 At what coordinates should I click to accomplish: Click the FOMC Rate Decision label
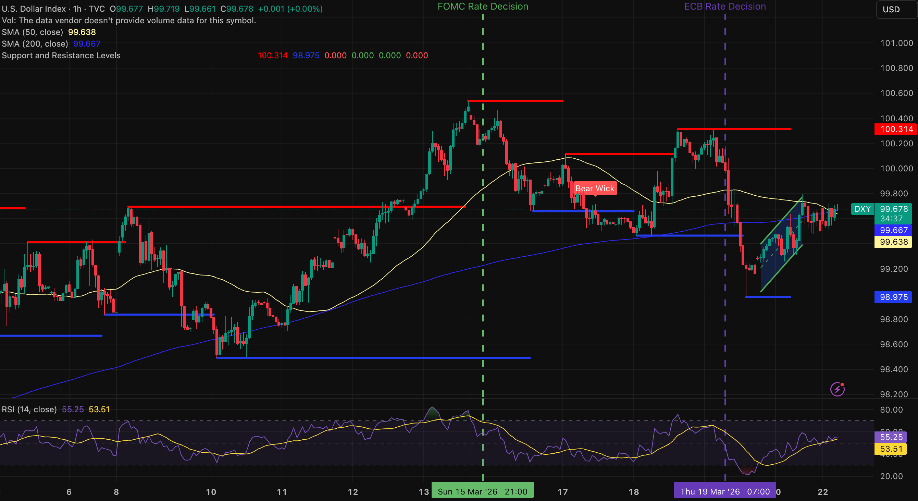(483, 7)
